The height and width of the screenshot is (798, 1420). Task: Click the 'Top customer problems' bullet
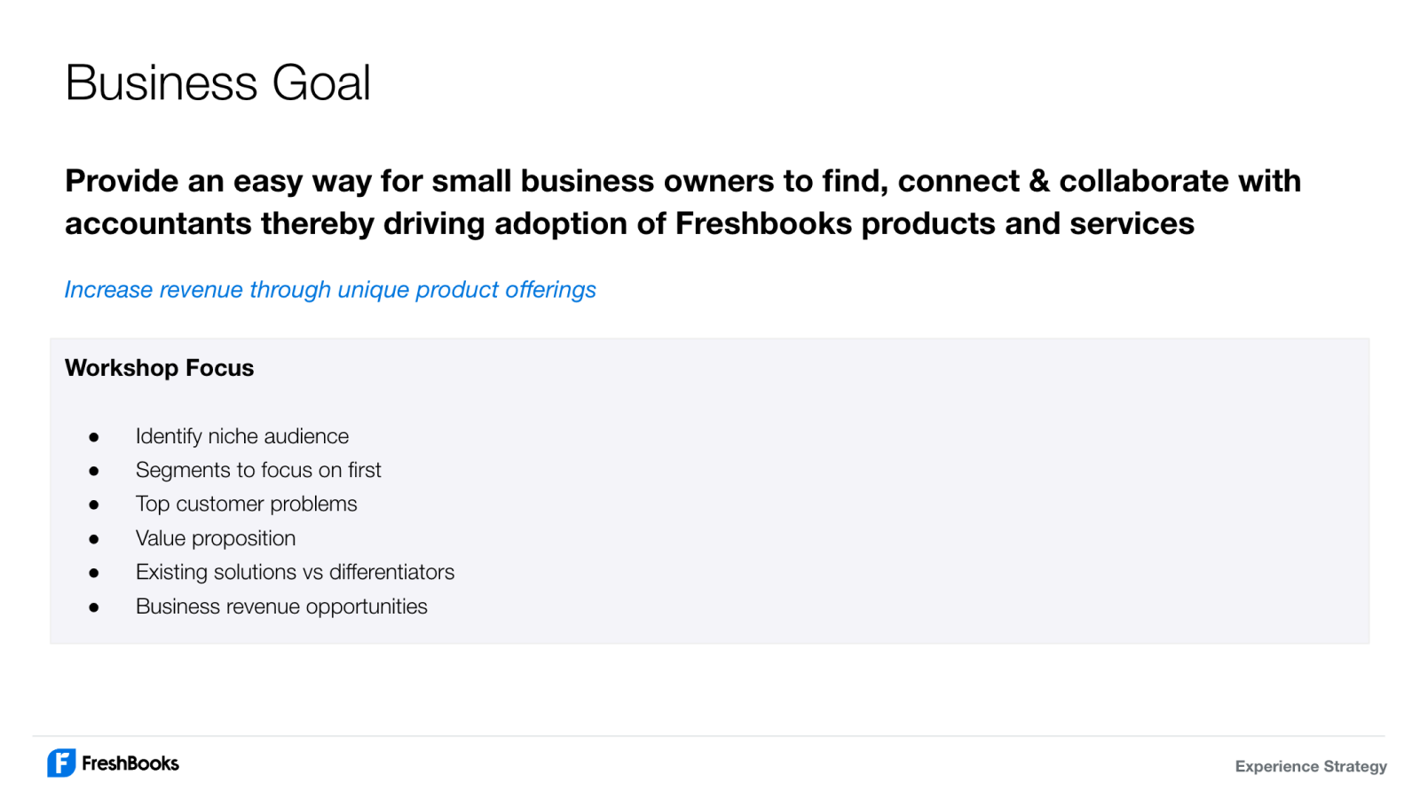247,504
